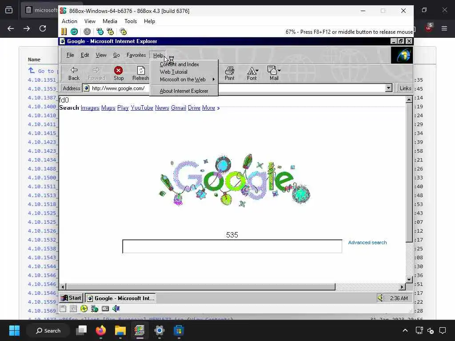Open the 86Box Tools menu
Image resolution: width=455 pixels, height=341 pixels.
coord(131,21)
